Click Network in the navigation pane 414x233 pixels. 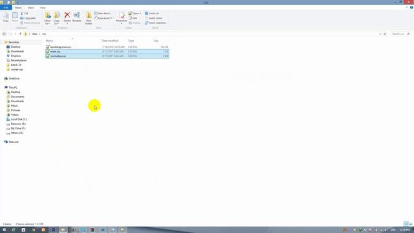pyautogui.click(x=14, y=142)
